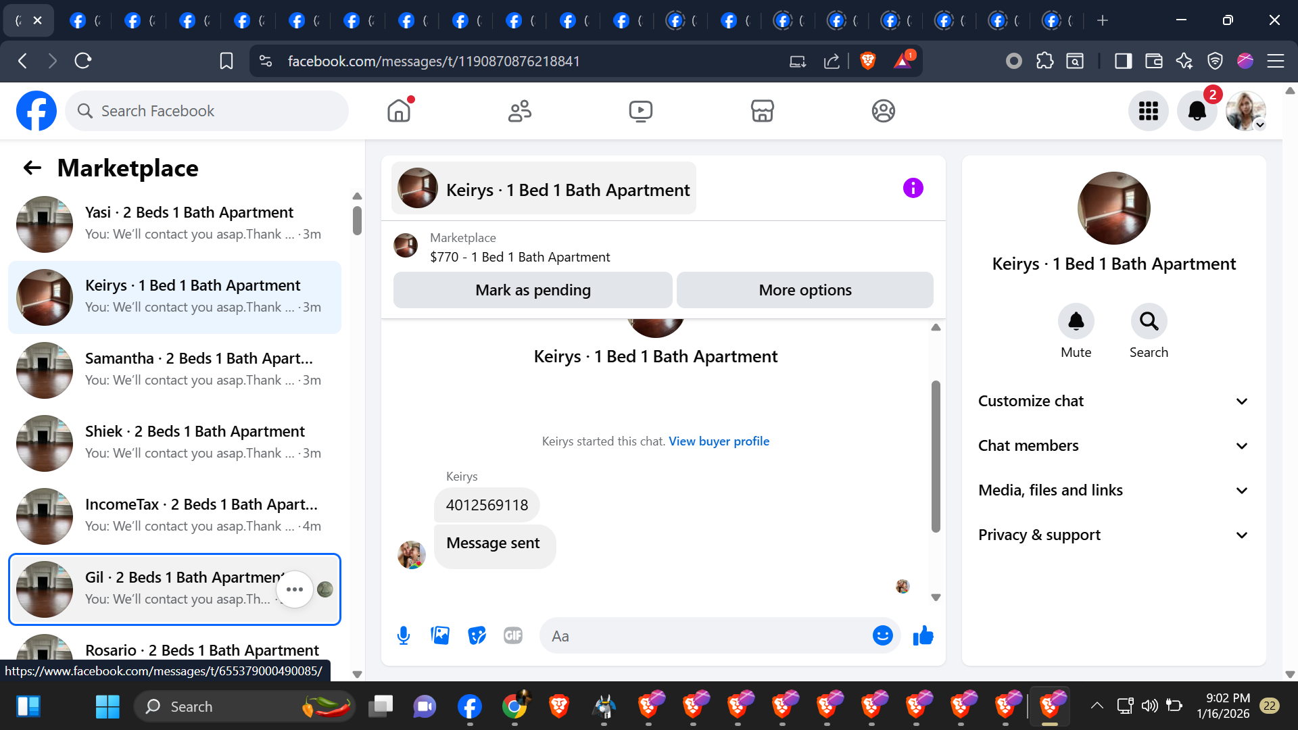
Task: Toggle the Brave sidebar panel
Action: pyautogui.click(x=1123, y=61)
